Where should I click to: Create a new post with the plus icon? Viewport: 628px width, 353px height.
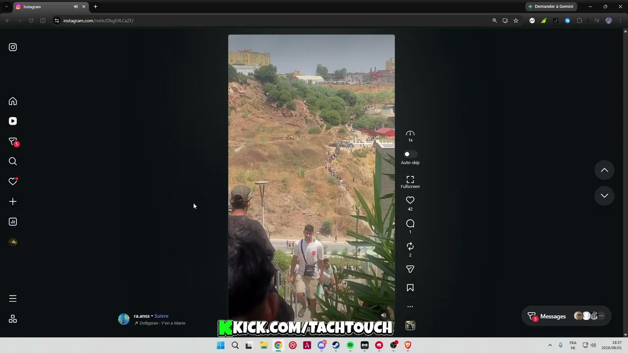pos(13,202)
